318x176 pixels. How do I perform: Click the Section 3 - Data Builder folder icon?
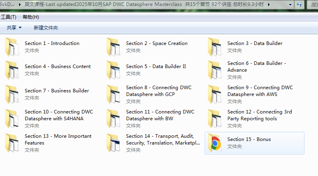pyautogui.click(x=215, y=47)
